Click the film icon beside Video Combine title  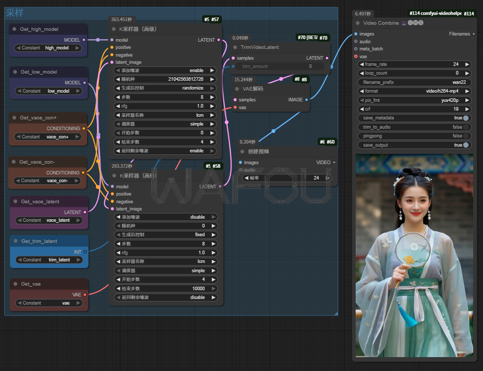404,23
